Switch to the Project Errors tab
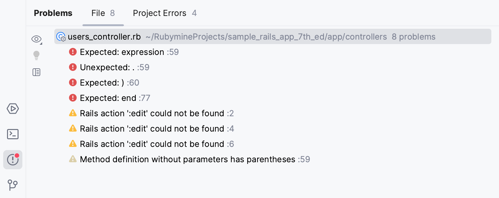 coord(159,13)
